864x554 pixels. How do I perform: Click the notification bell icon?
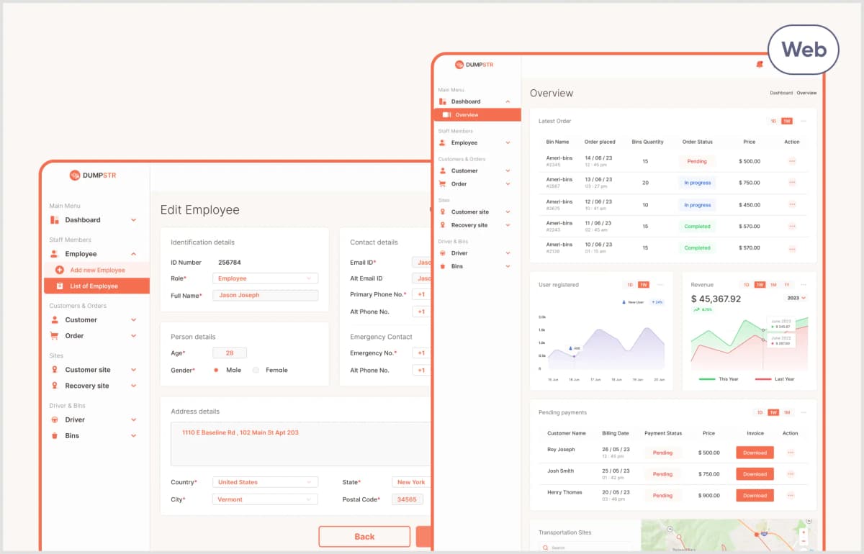(x=759, y=65)
